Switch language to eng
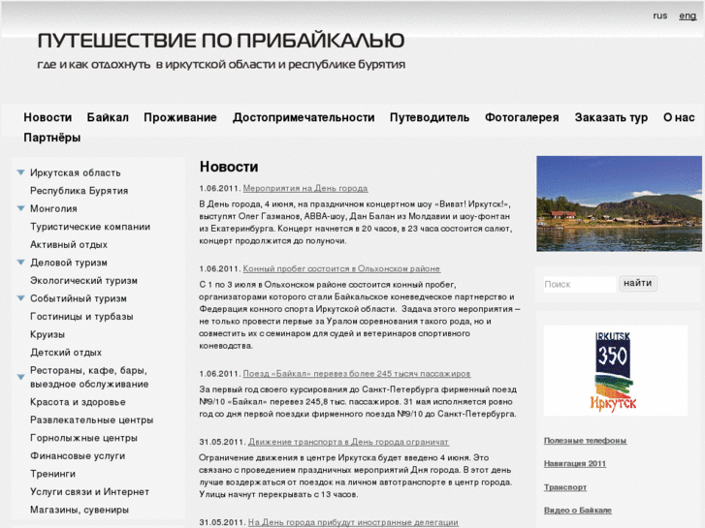Viewport: 705px width, 528px height. 687,16
